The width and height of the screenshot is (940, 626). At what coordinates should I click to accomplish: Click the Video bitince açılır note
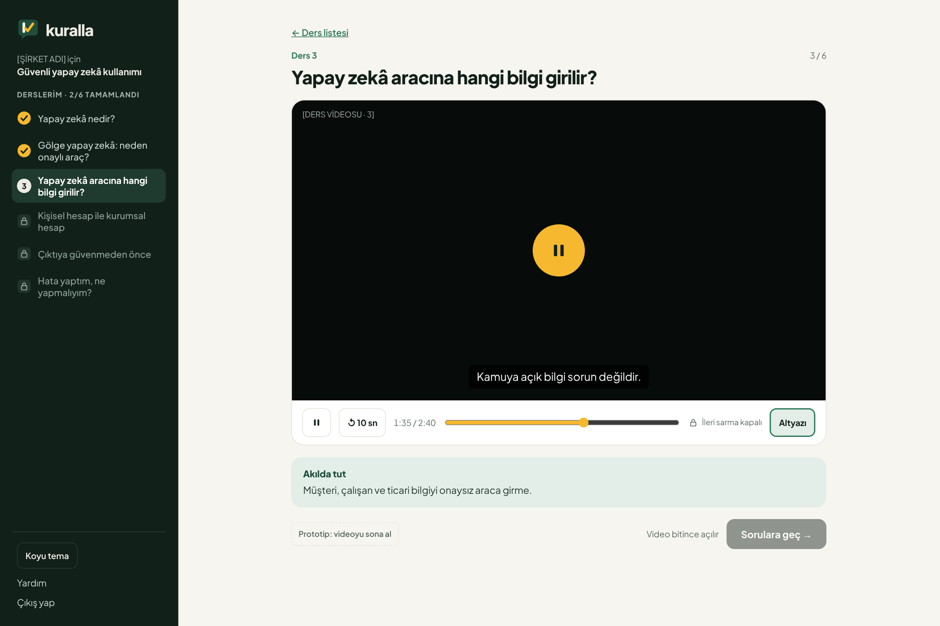click(682, 534)
